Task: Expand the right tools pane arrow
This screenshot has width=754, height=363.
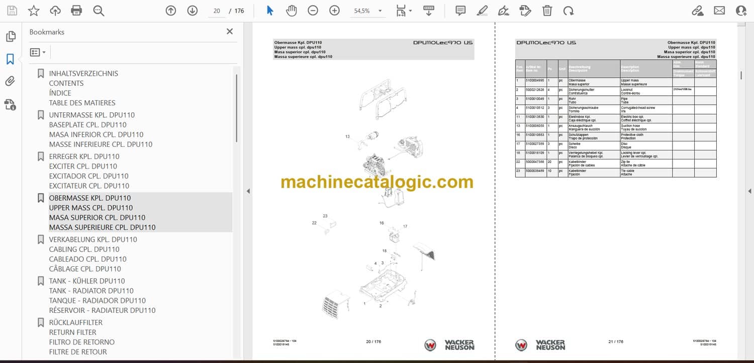Action: (749, 191)
